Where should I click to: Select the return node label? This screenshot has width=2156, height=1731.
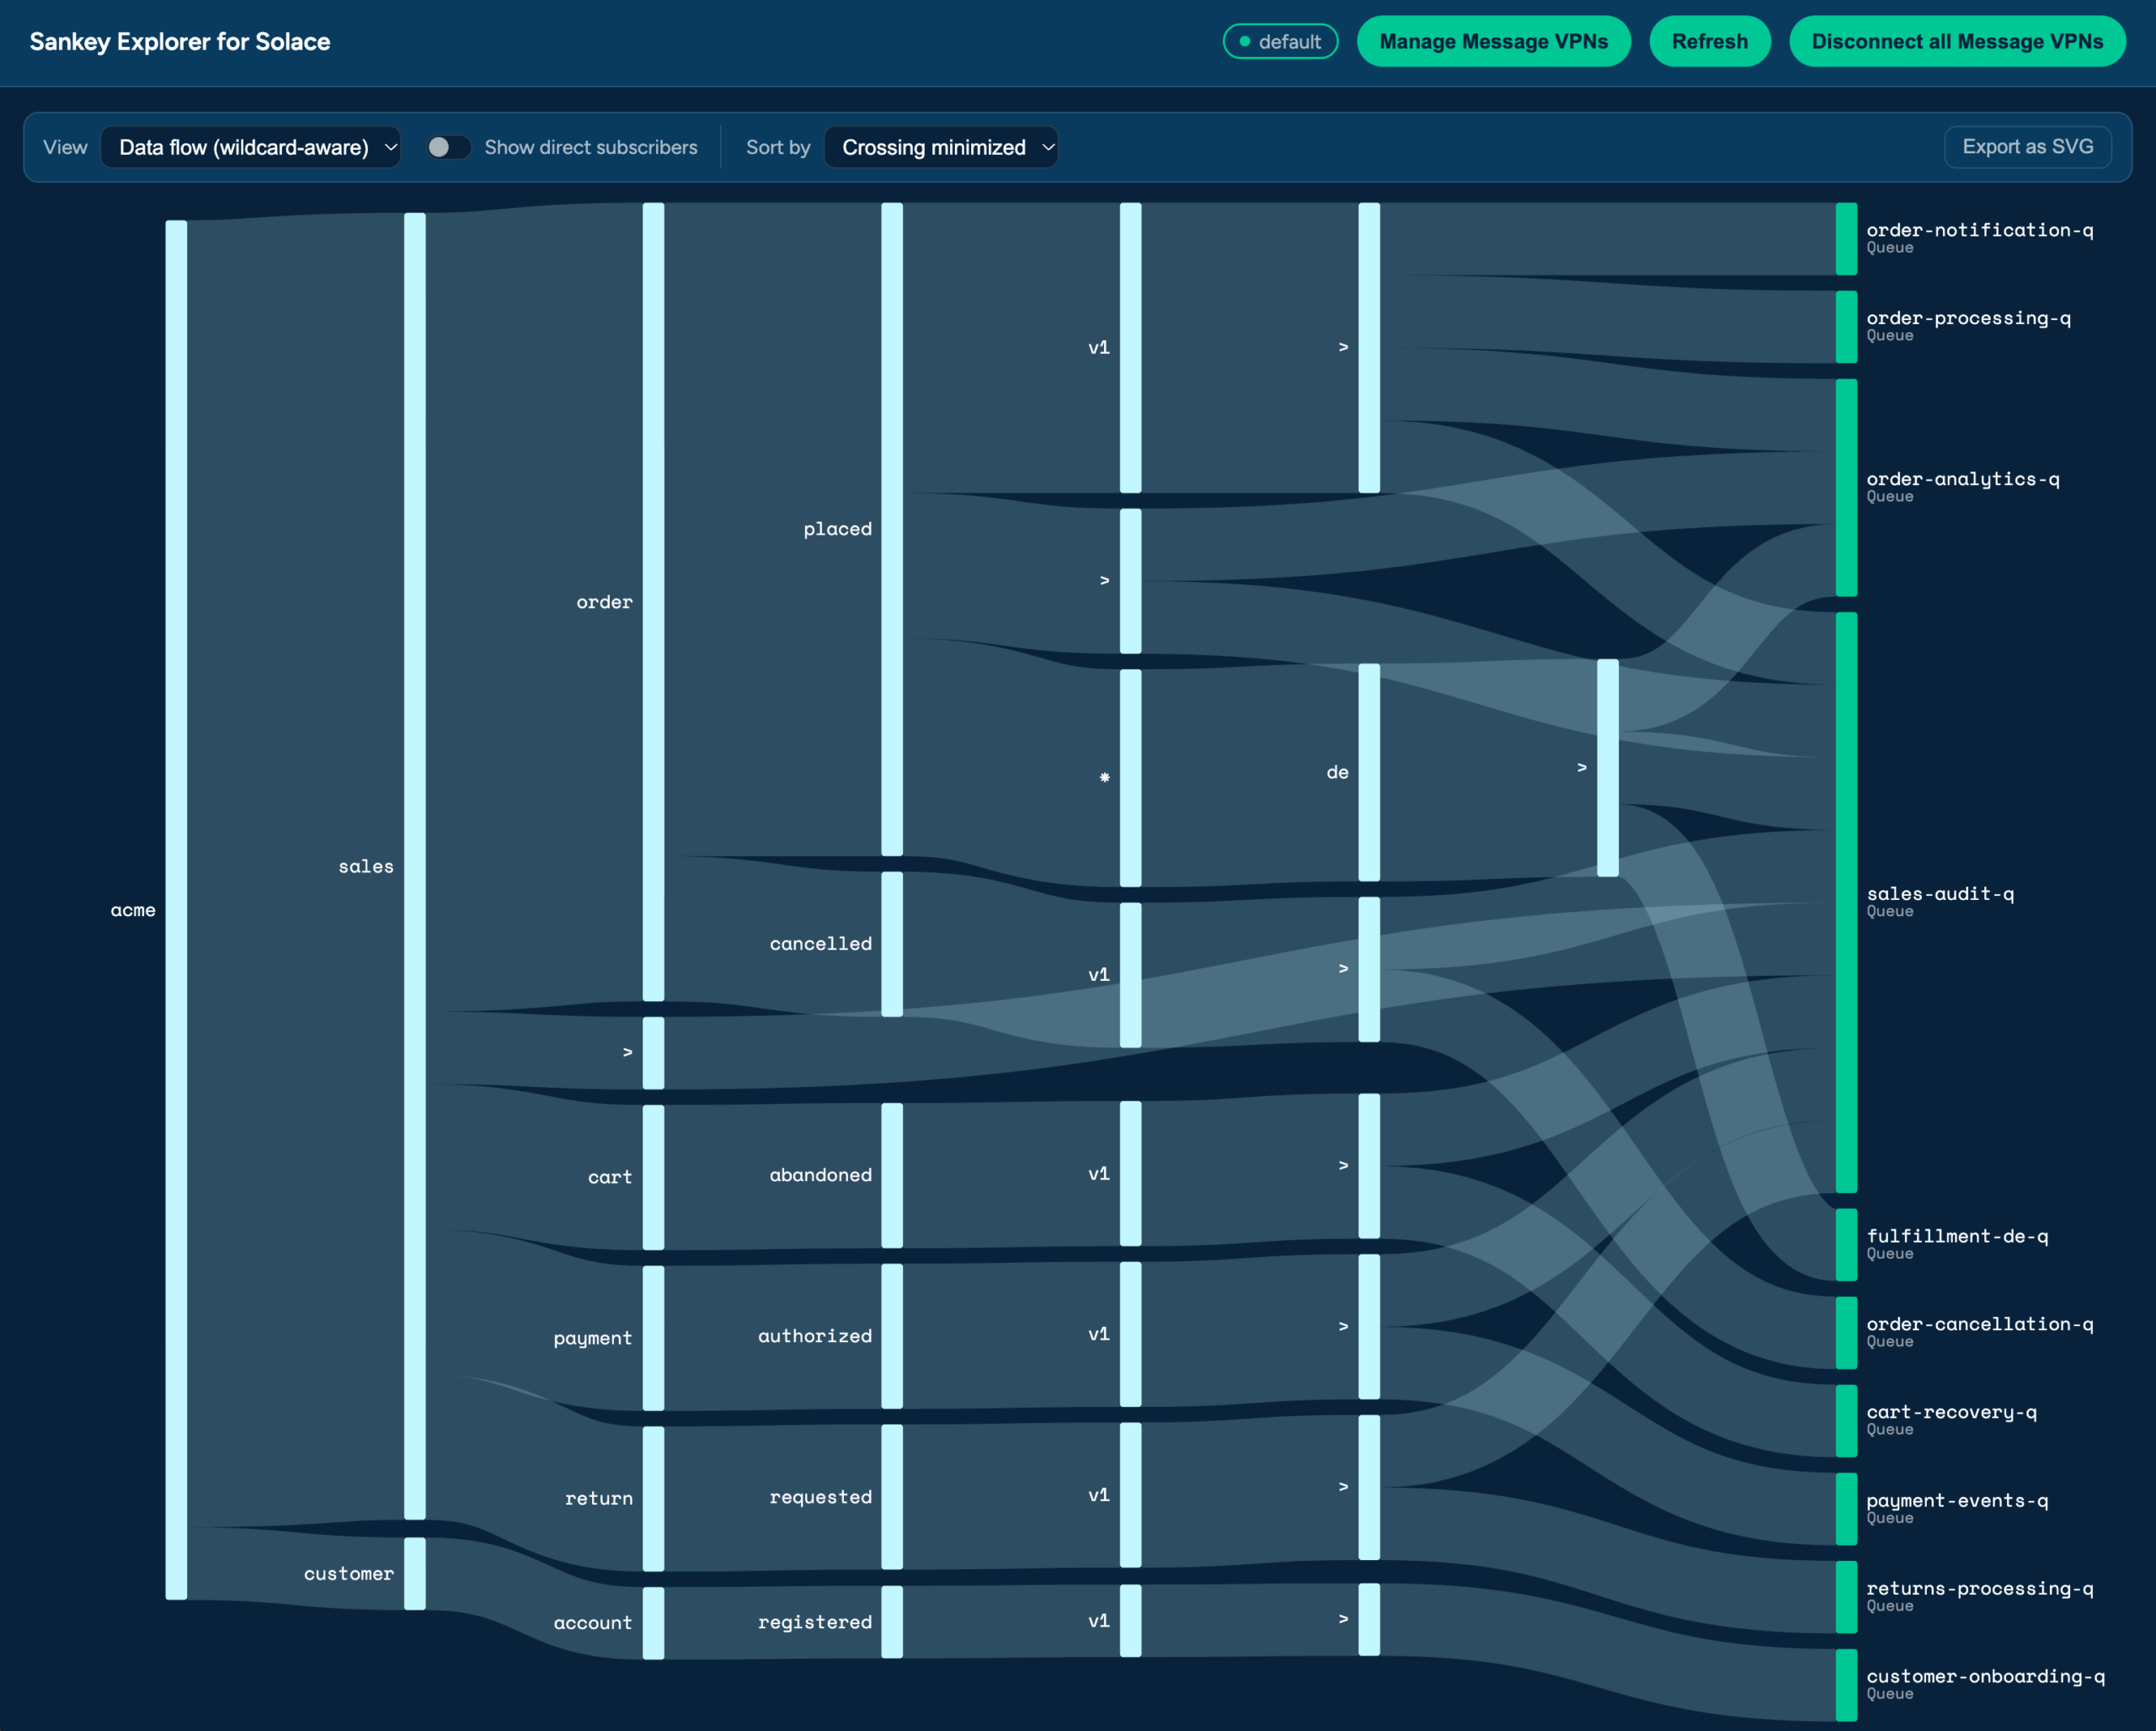pos(598,1498)
